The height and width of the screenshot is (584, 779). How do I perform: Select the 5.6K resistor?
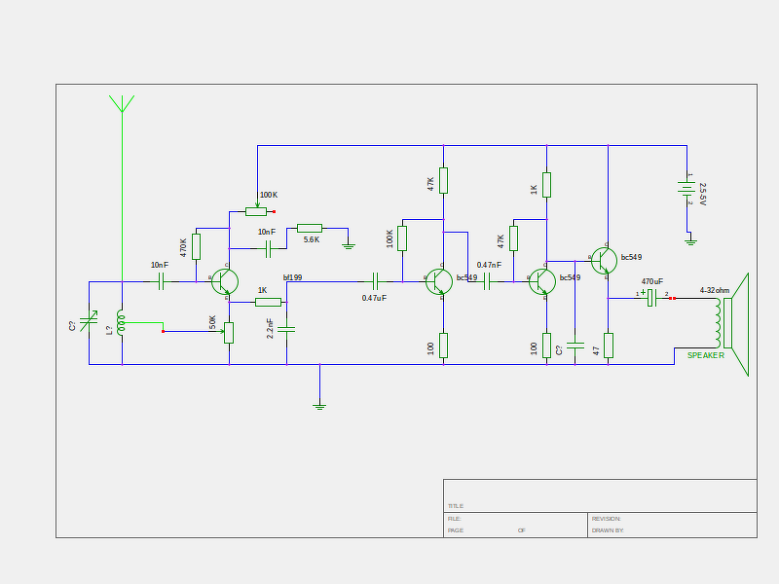tap(310, 228)
